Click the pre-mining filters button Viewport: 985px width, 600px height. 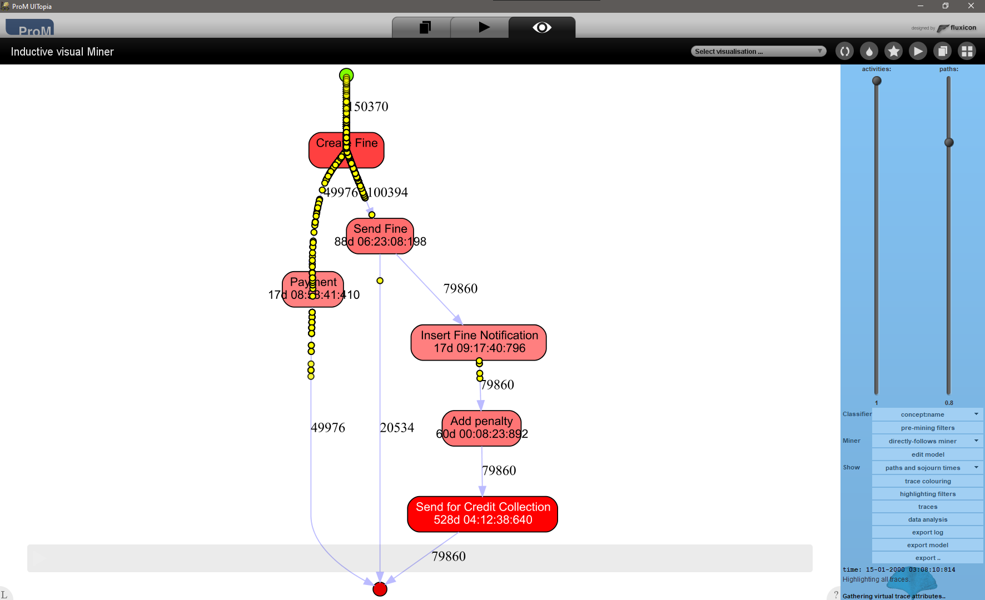[927, 427]
